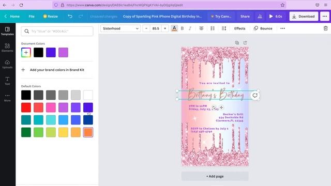331x186 pixels.
Task: Click the duplicate page icon
Action: click(x=237, y=42)
